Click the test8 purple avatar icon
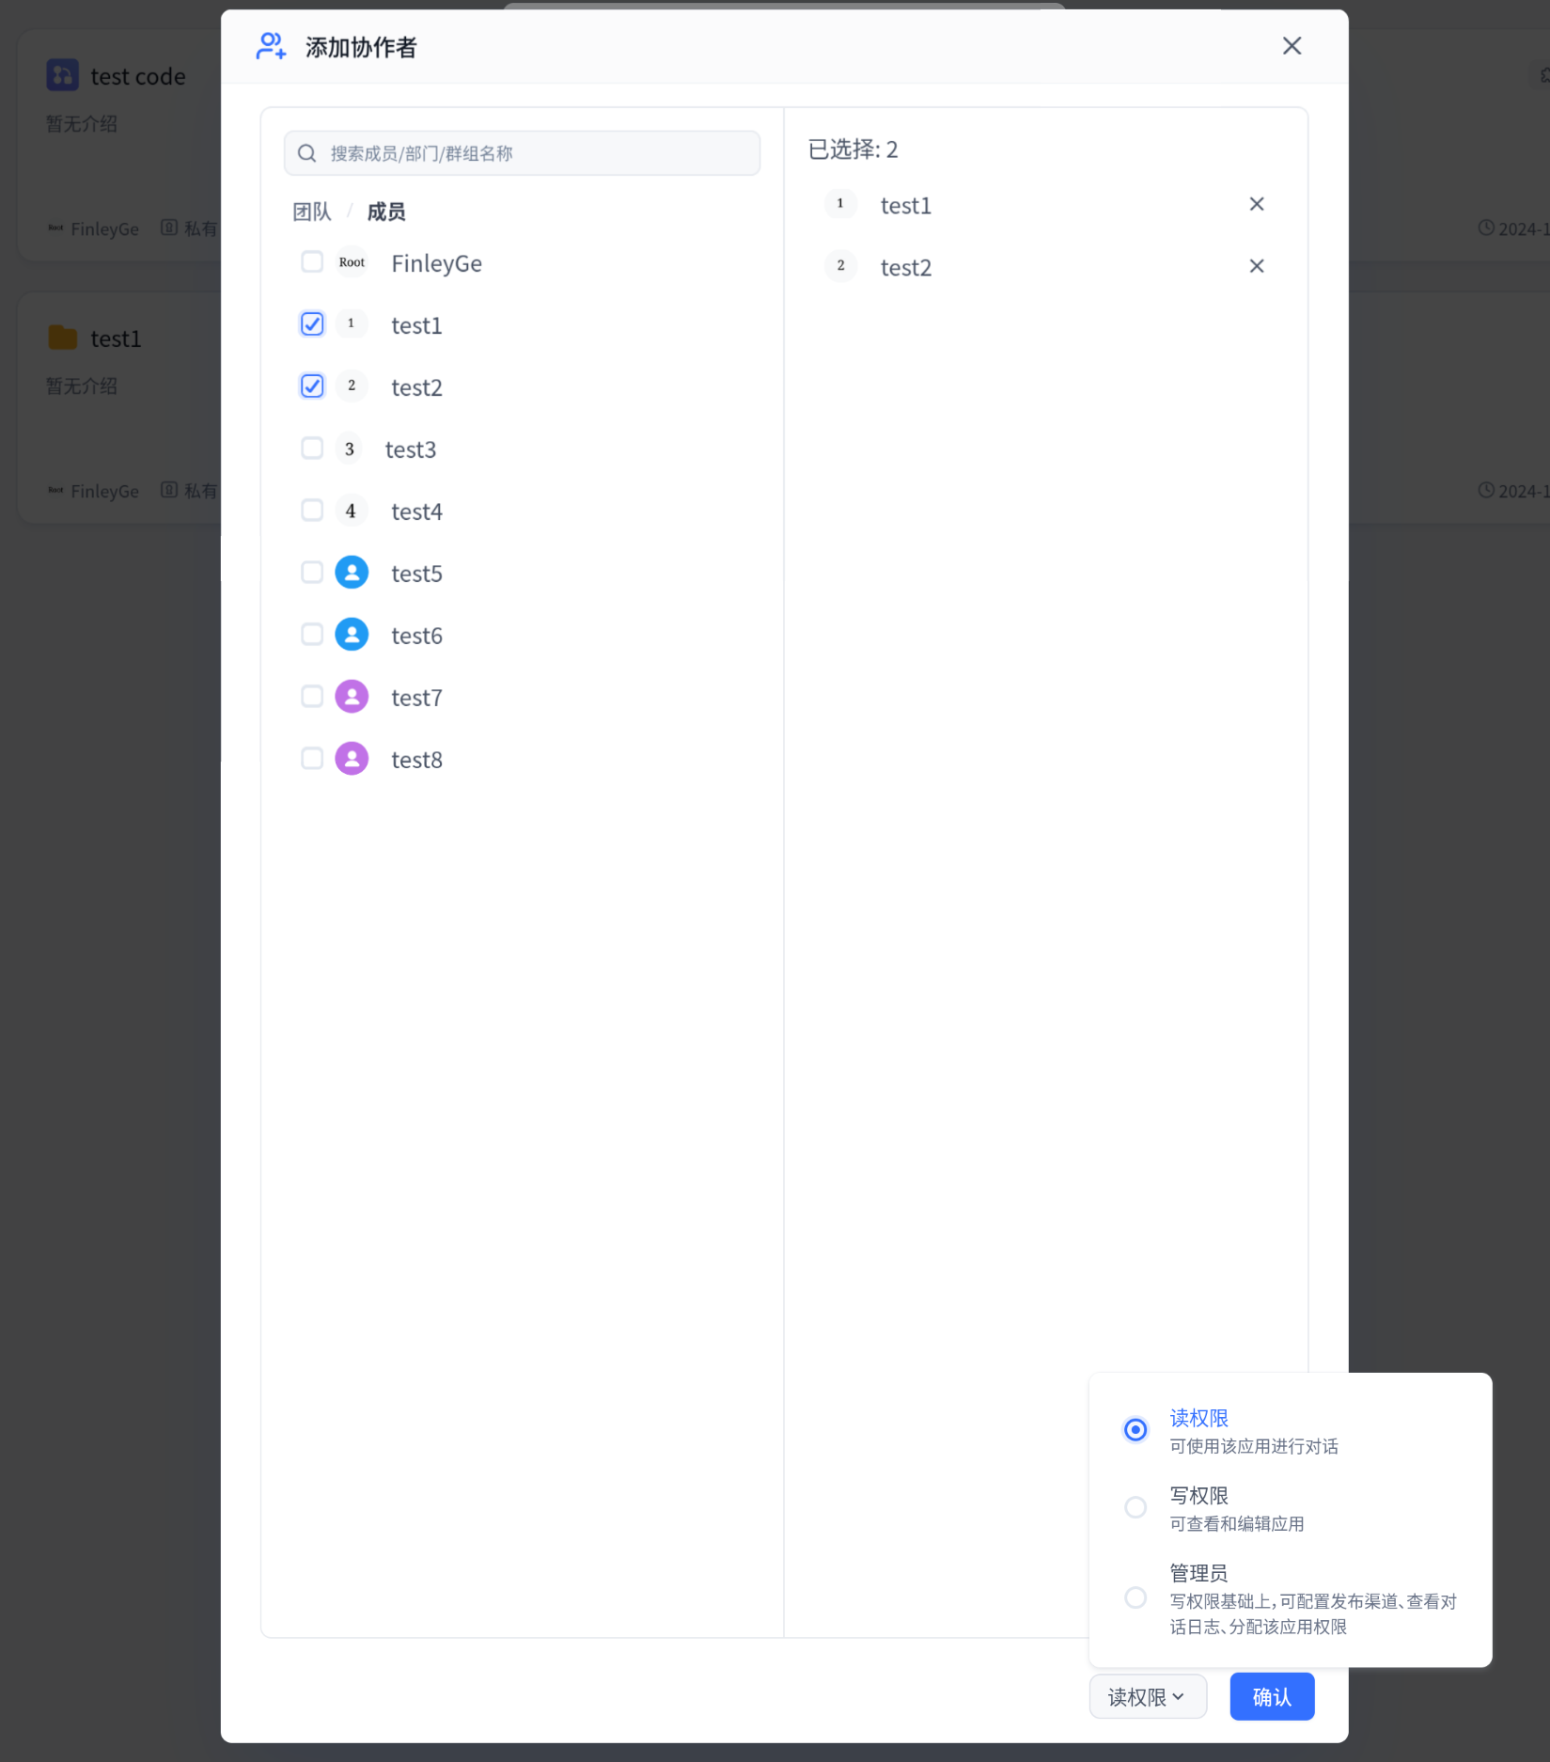 pos(352,759)
